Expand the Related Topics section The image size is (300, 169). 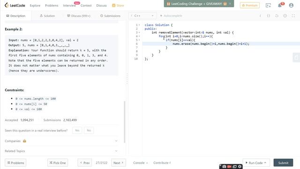(61, 151)
